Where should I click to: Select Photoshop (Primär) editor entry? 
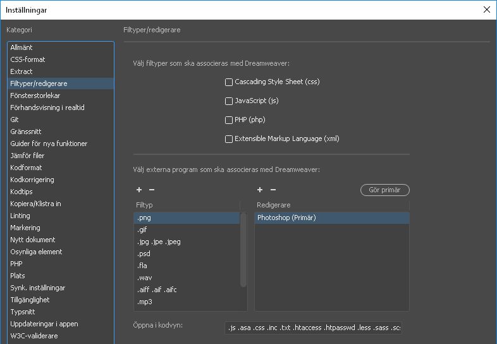coord(286,218)
